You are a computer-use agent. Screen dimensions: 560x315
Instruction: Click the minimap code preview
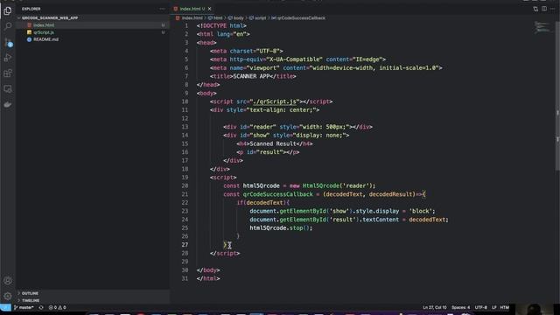[x=542, y=27]
